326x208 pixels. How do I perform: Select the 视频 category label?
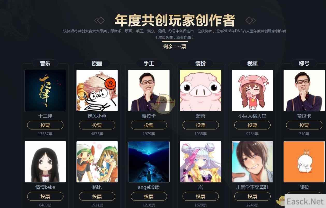(252, 63)
